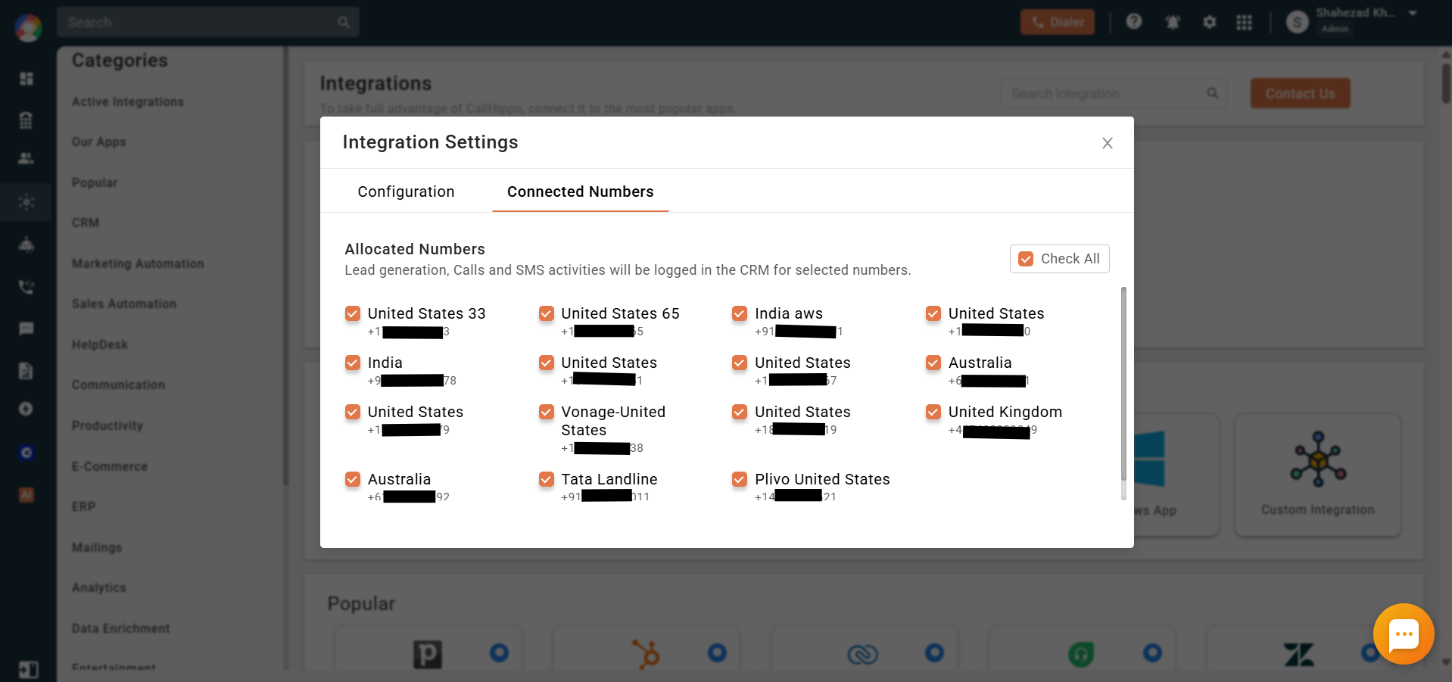Viewport: 1452px width, 682px height.
Task: Select HelpDesk category
Action: pyautogui.click(x=100, y=344)
